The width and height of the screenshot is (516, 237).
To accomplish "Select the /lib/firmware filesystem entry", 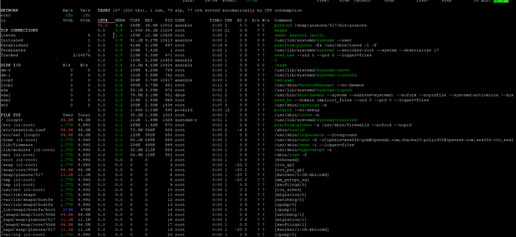I will click(45, 145).
